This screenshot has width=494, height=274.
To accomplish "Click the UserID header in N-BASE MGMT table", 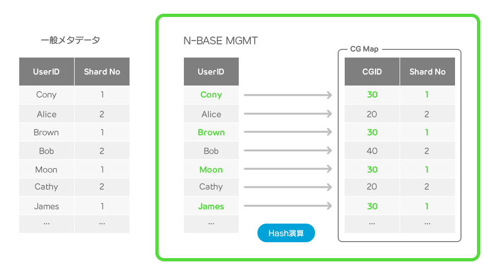I will pyautogui.click(x=211, y=71).
